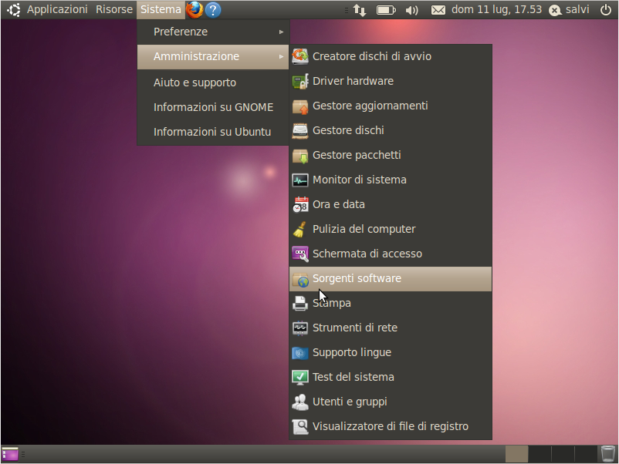The width and height of the screenshot is (619, 464).
Task: Click the date and time clock
Action: [496, 9]
